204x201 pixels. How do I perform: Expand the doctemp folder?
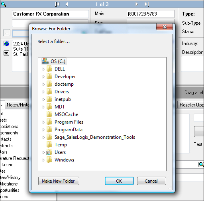(x=43, y=84)
